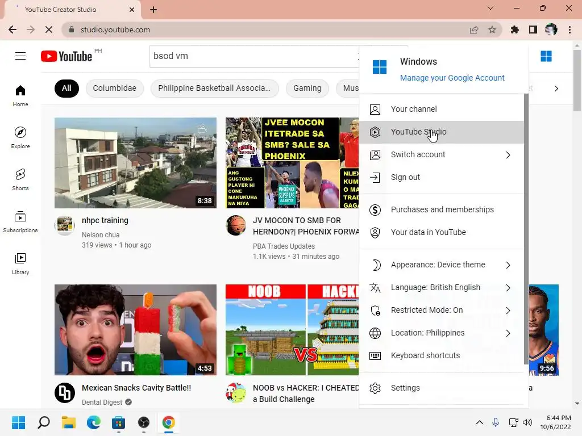
Task: Open Settings from account menu
Action: tap(441, 388)
